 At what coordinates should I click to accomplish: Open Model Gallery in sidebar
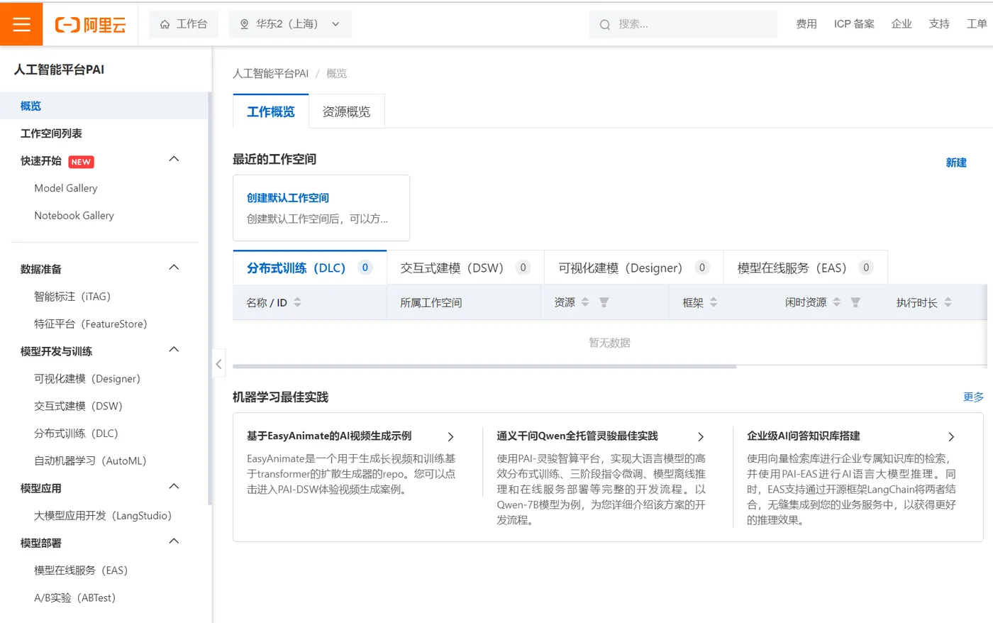point(66,188)
